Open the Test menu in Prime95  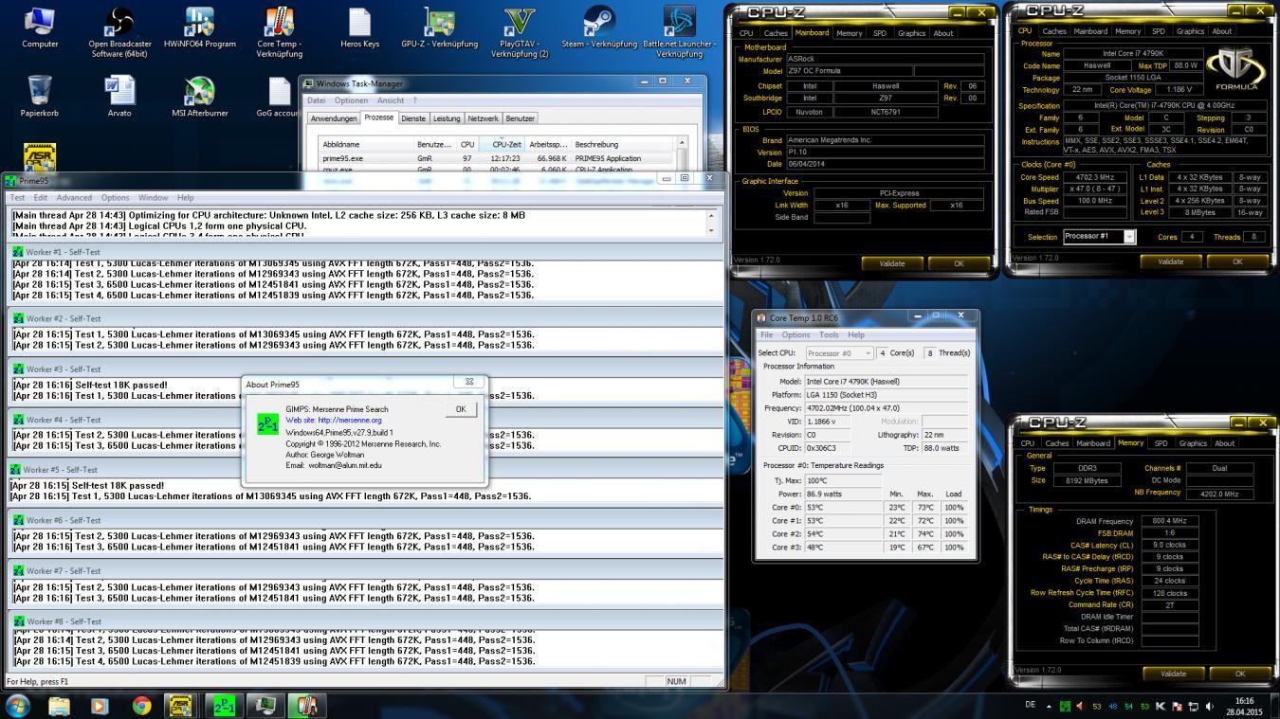click(17, 197)
